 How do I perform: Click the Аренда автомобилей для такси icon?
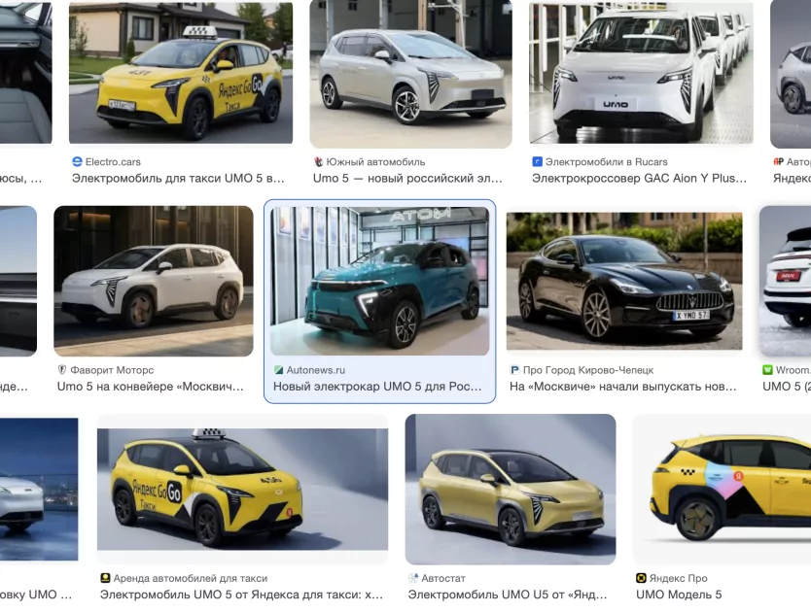(x=105, y=578)
